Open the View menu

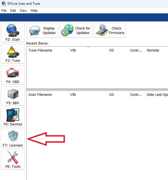tap(23, 11)
